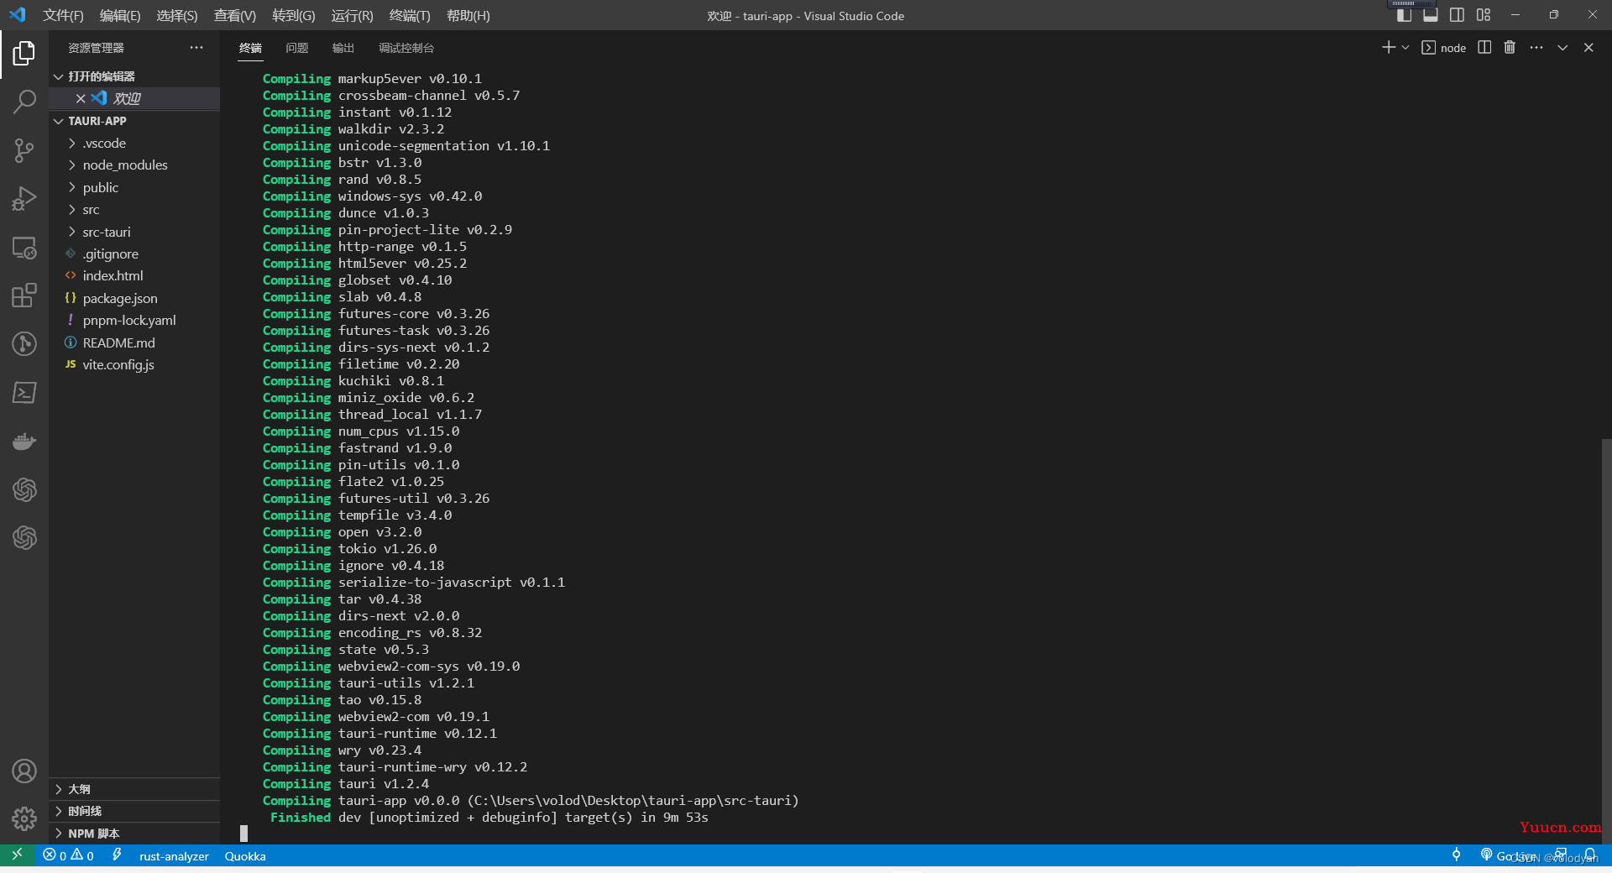Expand the public folder
Screen dimensions: 1612x873
134,188
